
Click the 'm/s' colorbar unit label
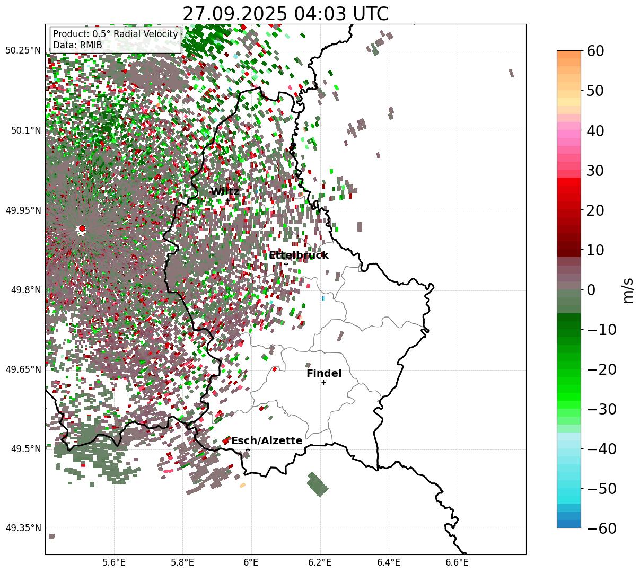tap(628, 289)
